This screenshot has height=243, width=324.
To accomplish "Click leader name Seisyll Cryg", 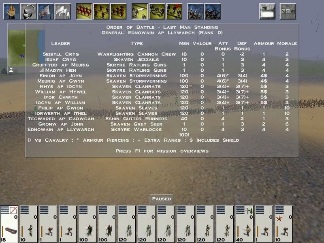I will 61,54.
